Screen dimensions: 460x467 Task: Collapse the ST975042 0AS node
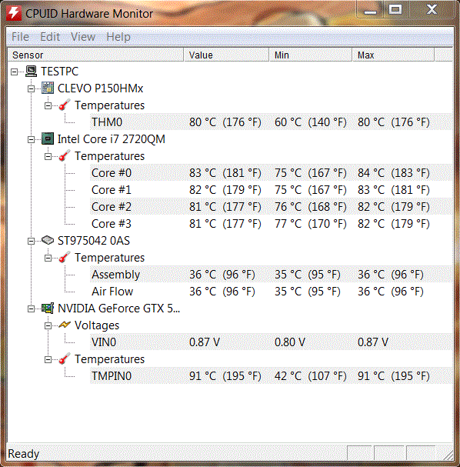click(x=31, y=241)
